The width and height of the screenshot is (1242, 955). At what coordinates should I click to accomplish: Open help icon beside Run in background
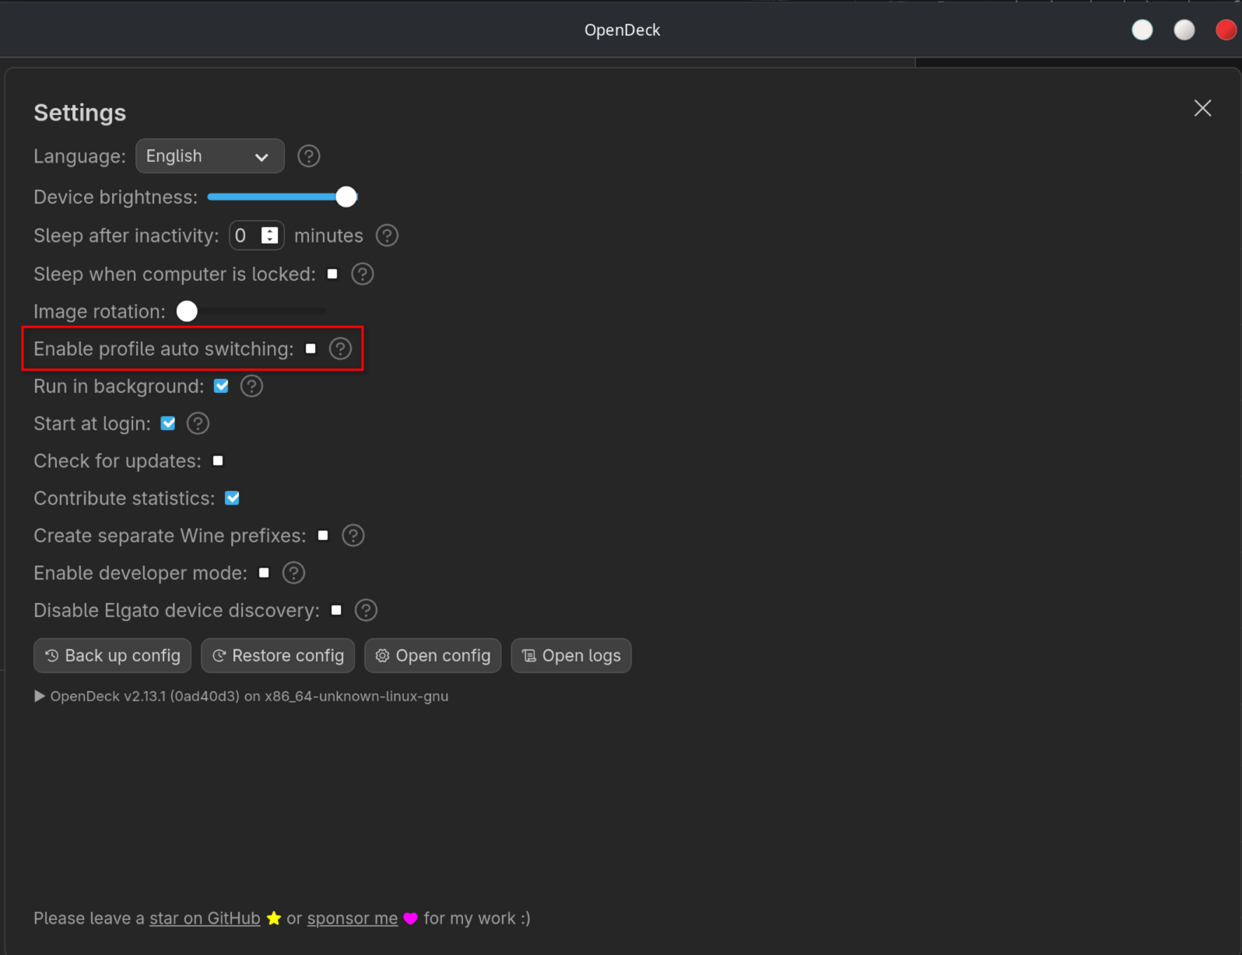[251, 386]
